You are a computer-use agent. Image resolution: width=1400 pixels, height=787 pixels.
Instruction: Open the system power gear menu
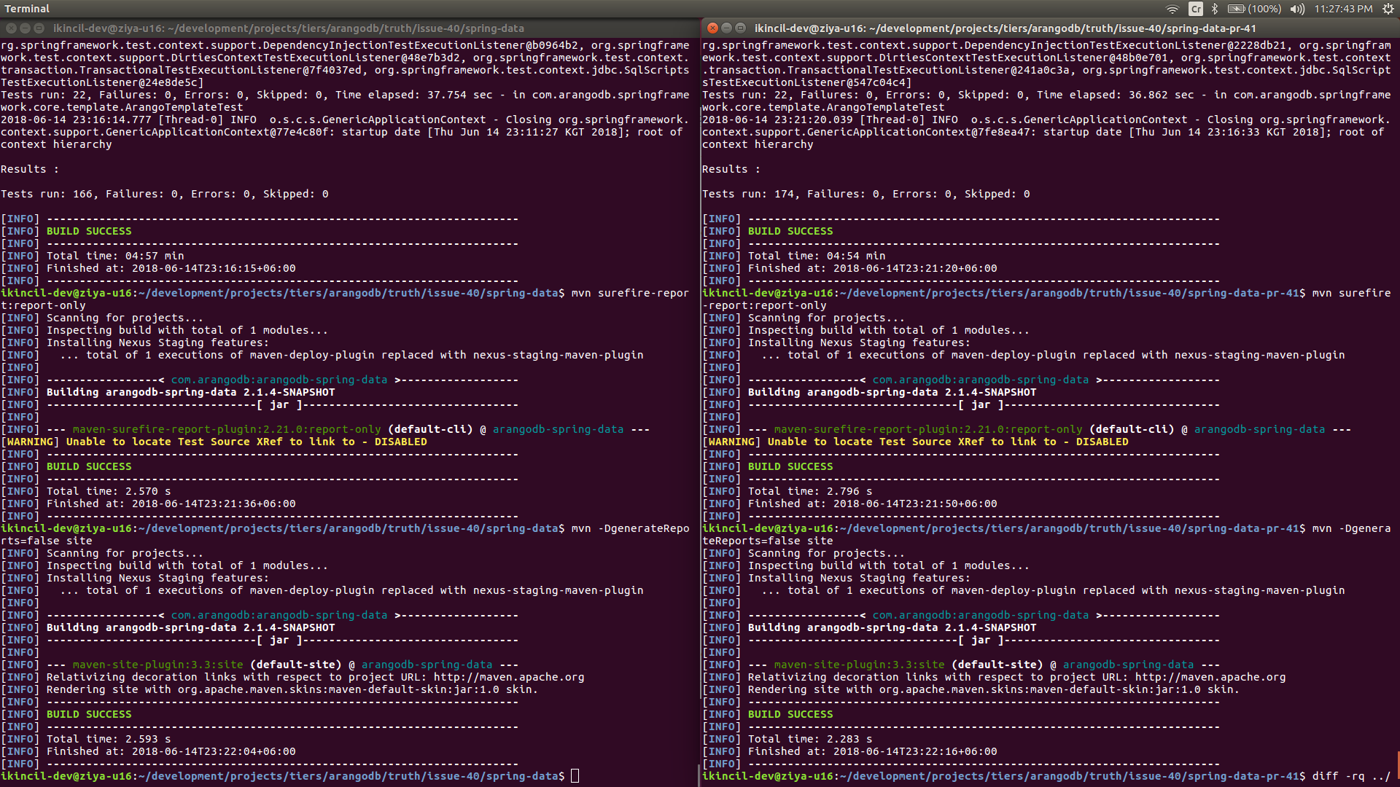coord(1388,9)
